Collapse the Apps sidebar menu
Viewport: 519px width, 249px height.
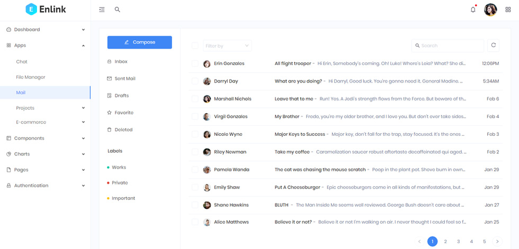46,45
